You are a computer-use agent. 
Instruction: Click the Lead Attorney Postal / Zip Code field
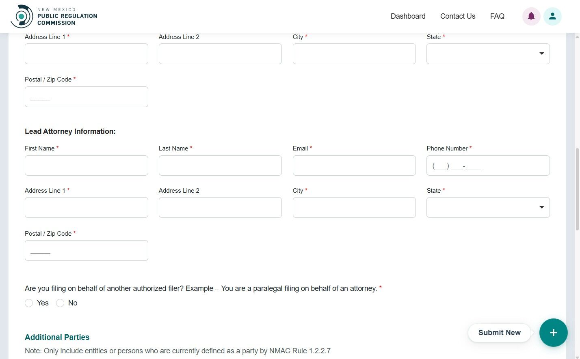pyautogui.click(x=86, y=250)
